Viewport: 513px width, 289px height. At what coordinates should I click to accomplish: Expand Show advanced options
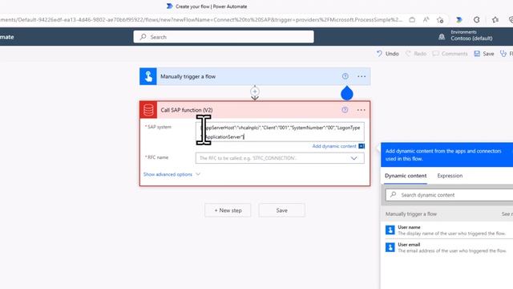tap(172, 174)
